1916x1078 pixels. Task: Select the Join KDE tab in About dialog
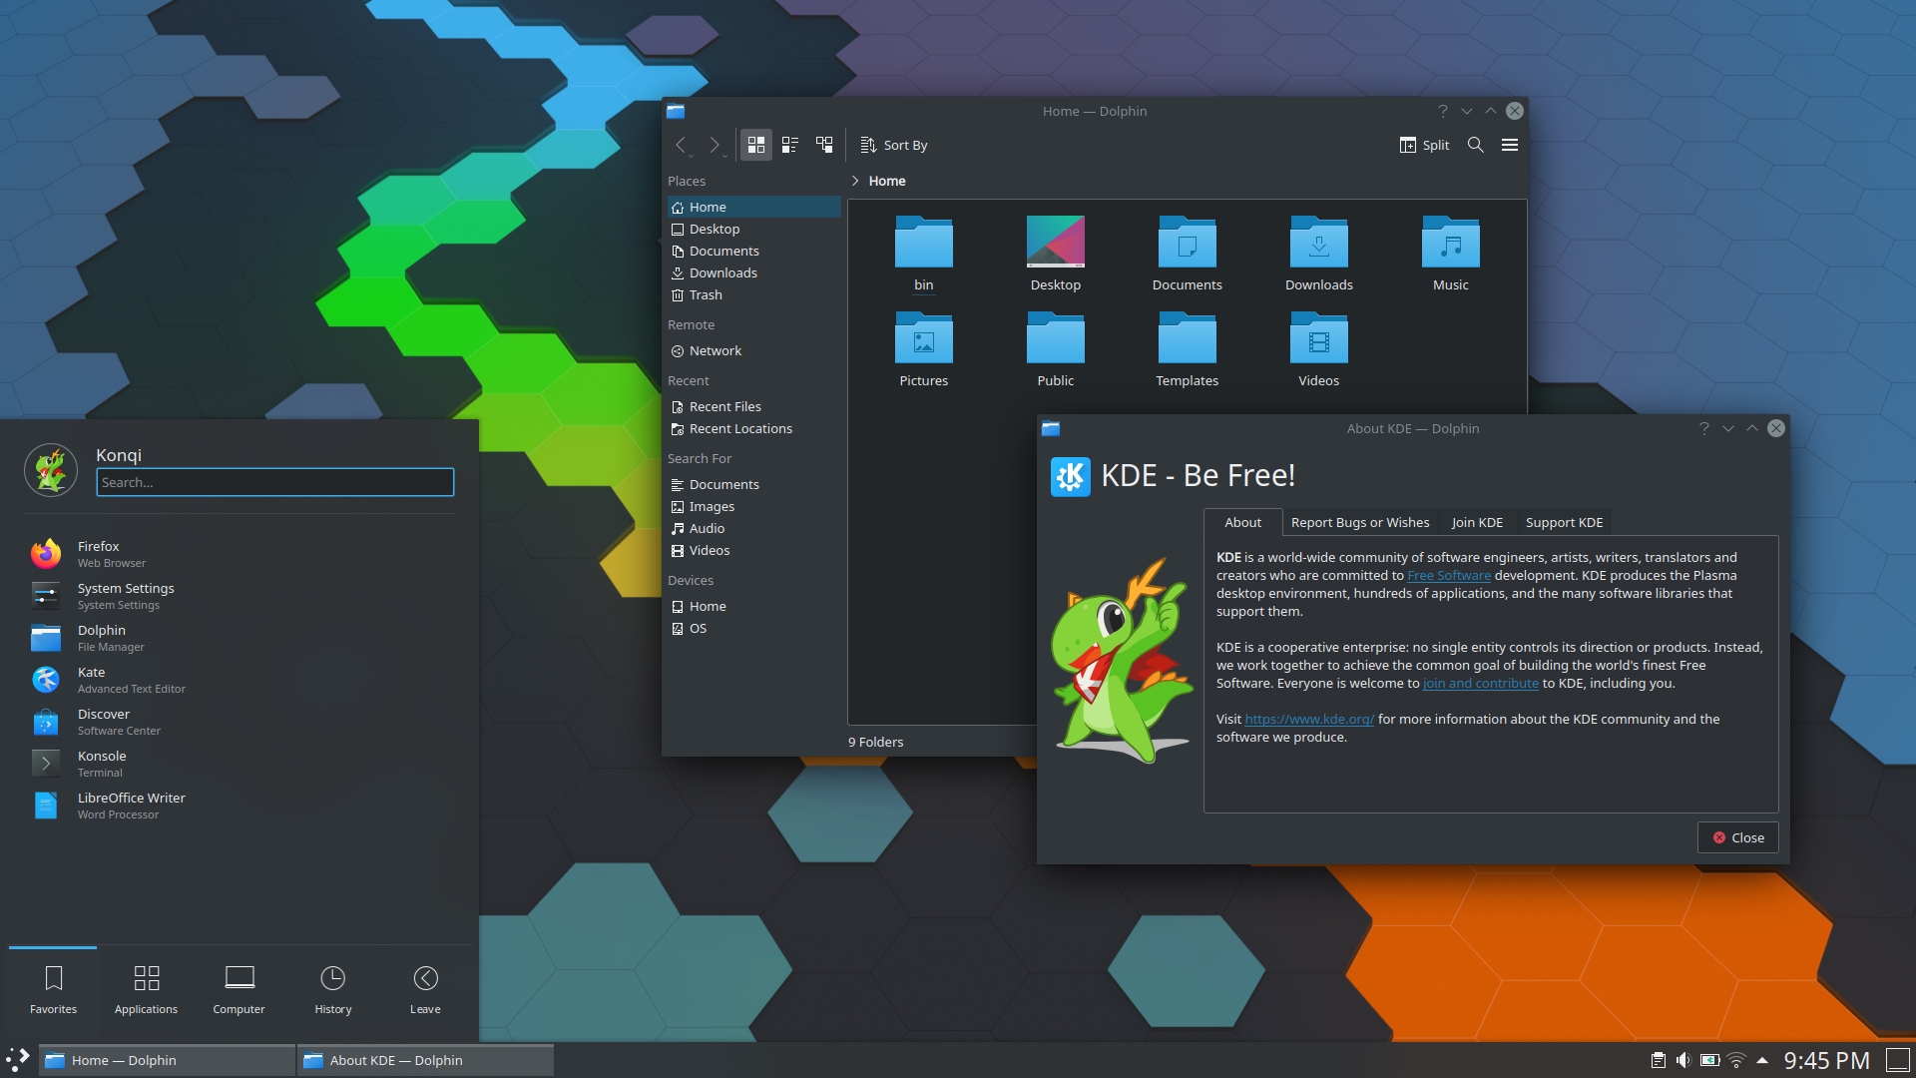point(1477,521)
